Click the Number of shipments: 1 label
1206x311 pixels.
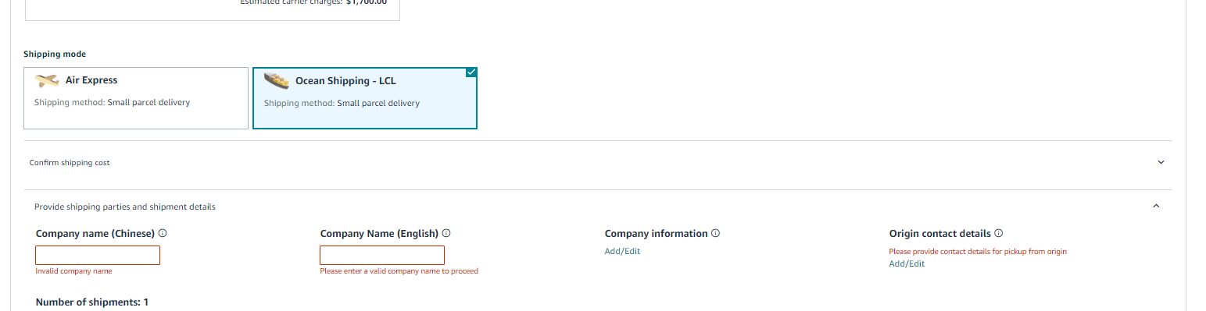(92, 302)
